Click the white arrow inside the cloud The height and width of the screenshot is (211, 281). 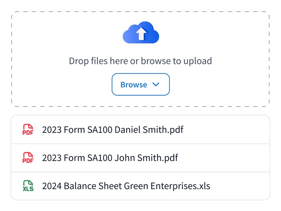click(x=141, y=34)
